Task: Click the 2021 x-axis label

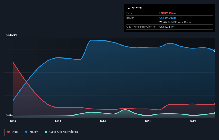Action: pyautogui.click(x=148, y=121)
